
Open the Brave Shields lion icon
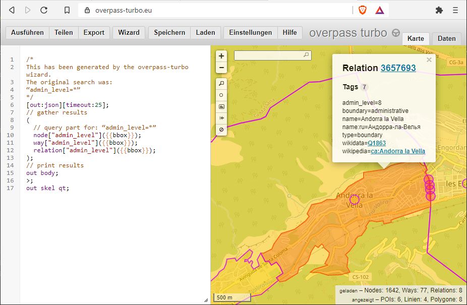(363, 11)
